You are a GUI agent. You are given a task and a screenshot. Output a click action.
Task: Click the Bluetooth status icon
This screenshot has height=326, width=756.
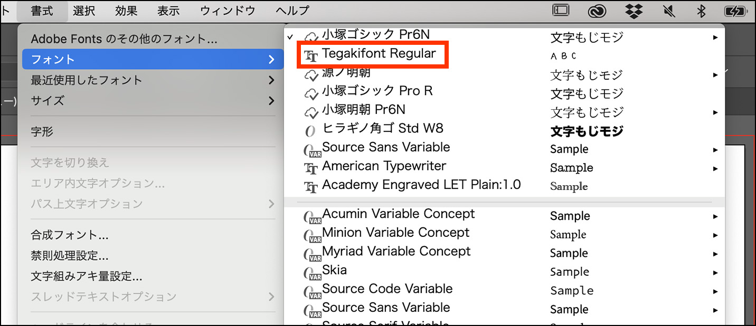point(701,11)
